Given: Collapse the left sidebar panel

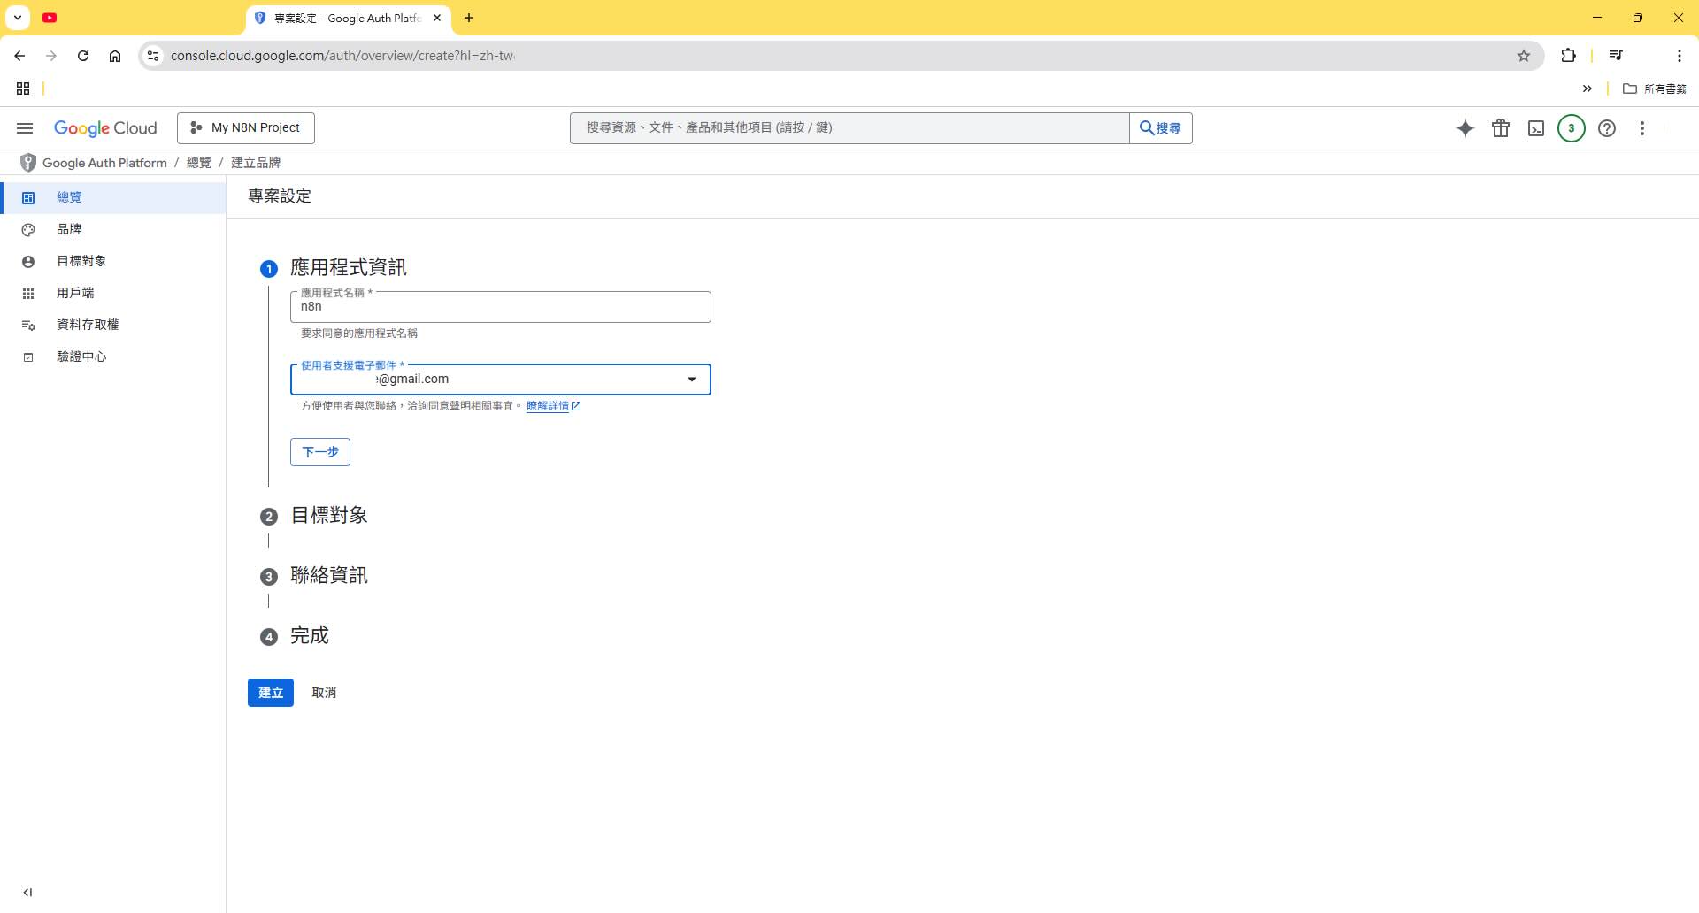Looking at the screenshot, I should pos(29,892).
